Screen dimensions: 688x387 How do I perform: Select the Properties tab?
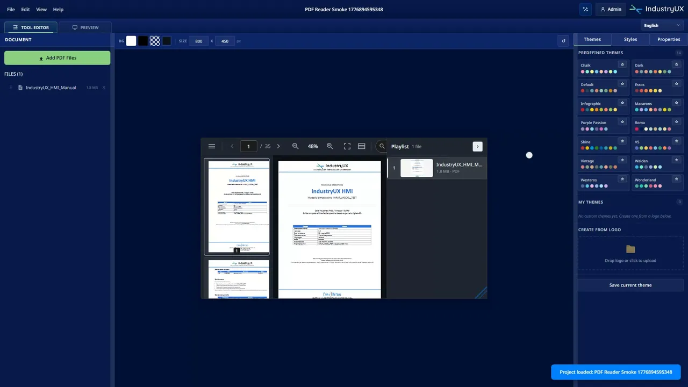[x=669, y=39]
